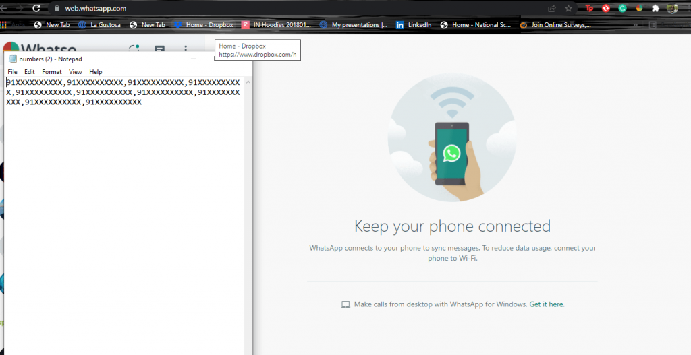Open Notepad's Format menu
Screen dimensions: 691x355
51,71
